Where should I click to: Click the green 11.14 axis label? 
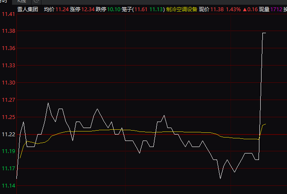coord(9,186)
